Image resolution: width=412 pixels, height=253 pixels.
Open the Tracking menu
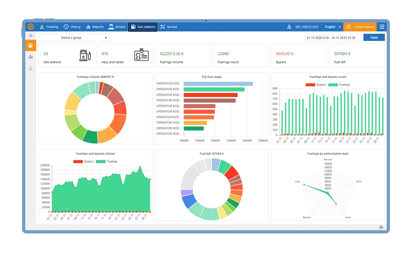click(49, 27)
